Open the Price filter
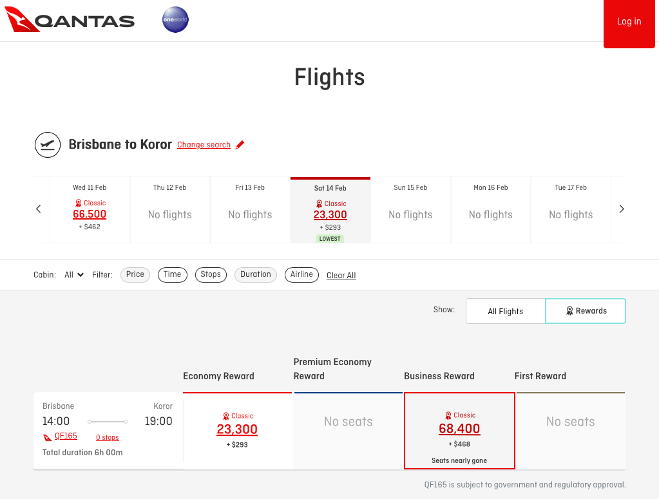The width and height of the screenshot is (659, 499). coord(135,275)
